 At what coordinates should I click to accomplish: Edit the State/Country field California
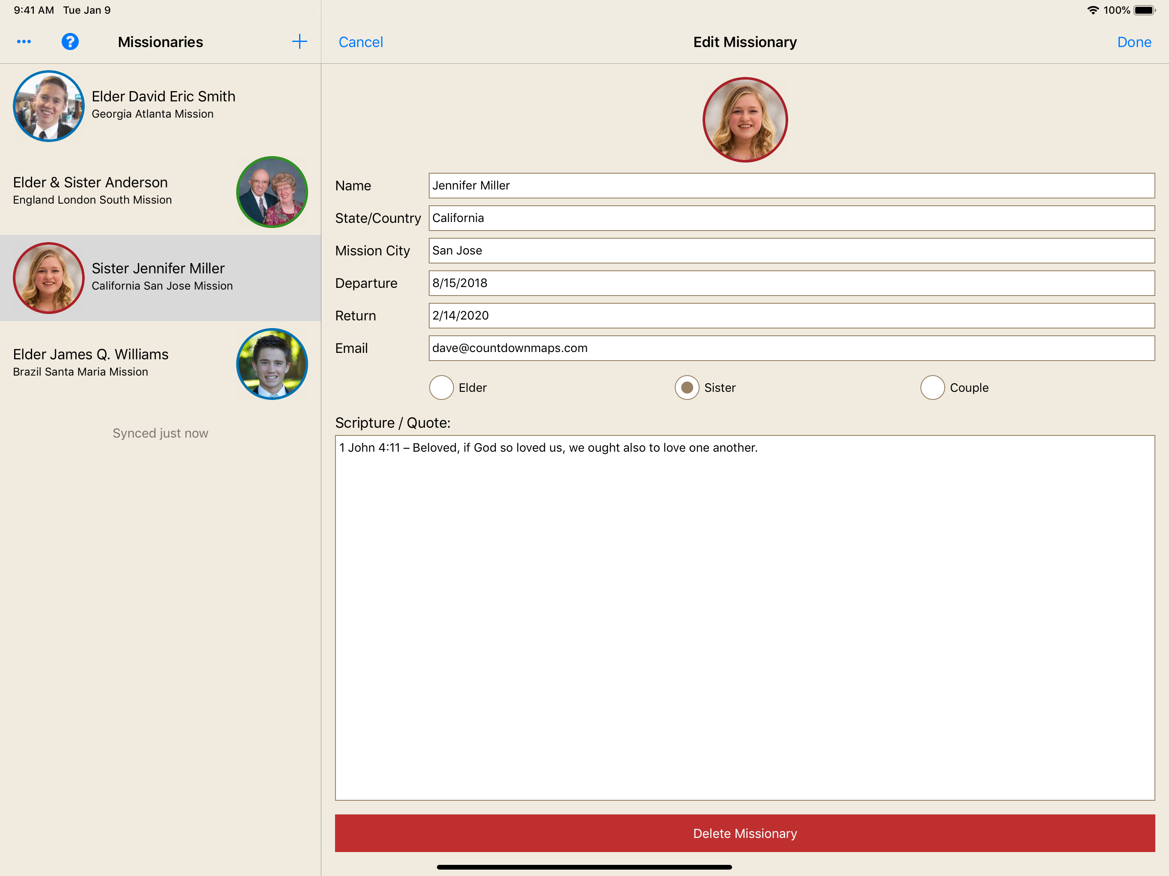(x=791, y=218)
